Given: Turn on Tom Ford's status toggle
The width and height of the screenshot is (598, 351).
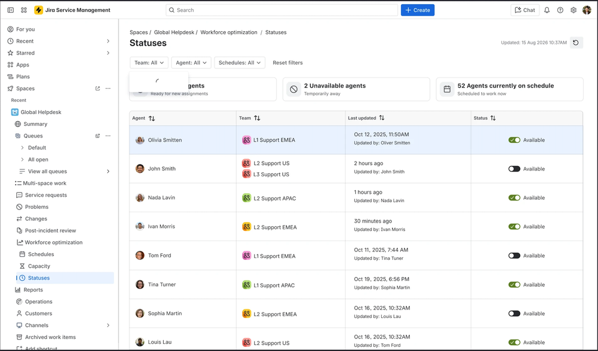Looking at the screenshot, I should [x=514, y=256].
